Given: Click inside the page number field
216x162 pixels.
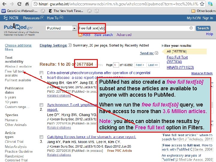Looking at the screenshot, I should tap(116, 65).
